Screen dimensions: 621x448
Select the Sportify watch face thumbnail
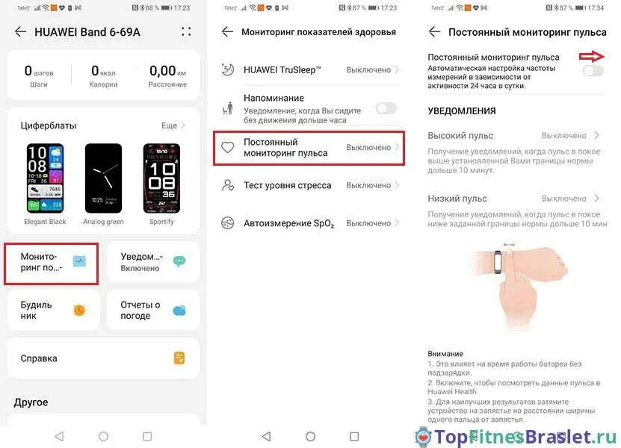(x=161, y=178)
